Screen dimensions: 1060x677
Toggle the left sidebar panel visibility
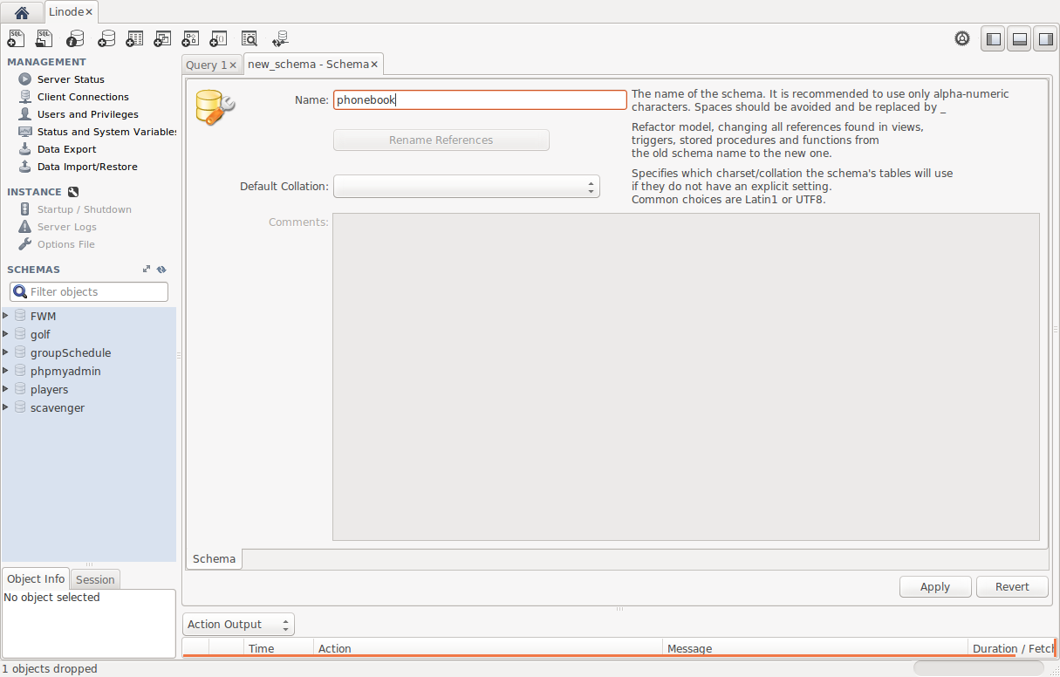click(993, 39)
